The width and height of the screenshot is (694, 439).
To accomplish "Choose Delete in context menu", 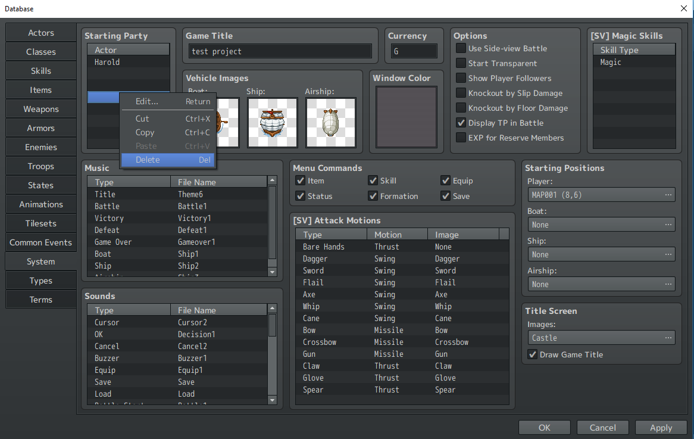I will [x=168, y=160].
